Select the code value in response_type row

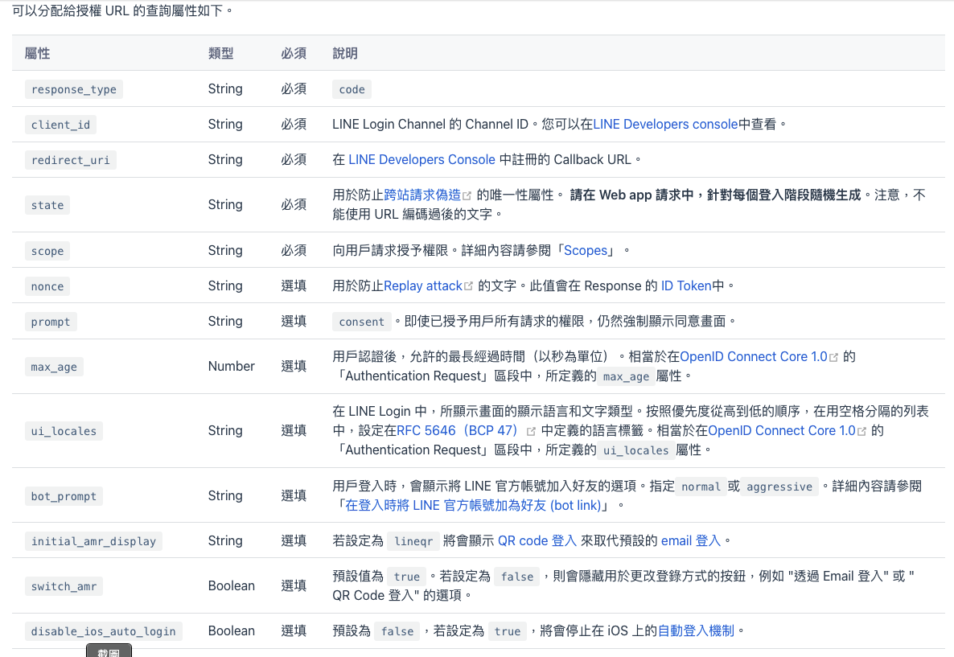pyautogui.click(x=352, y=89)
